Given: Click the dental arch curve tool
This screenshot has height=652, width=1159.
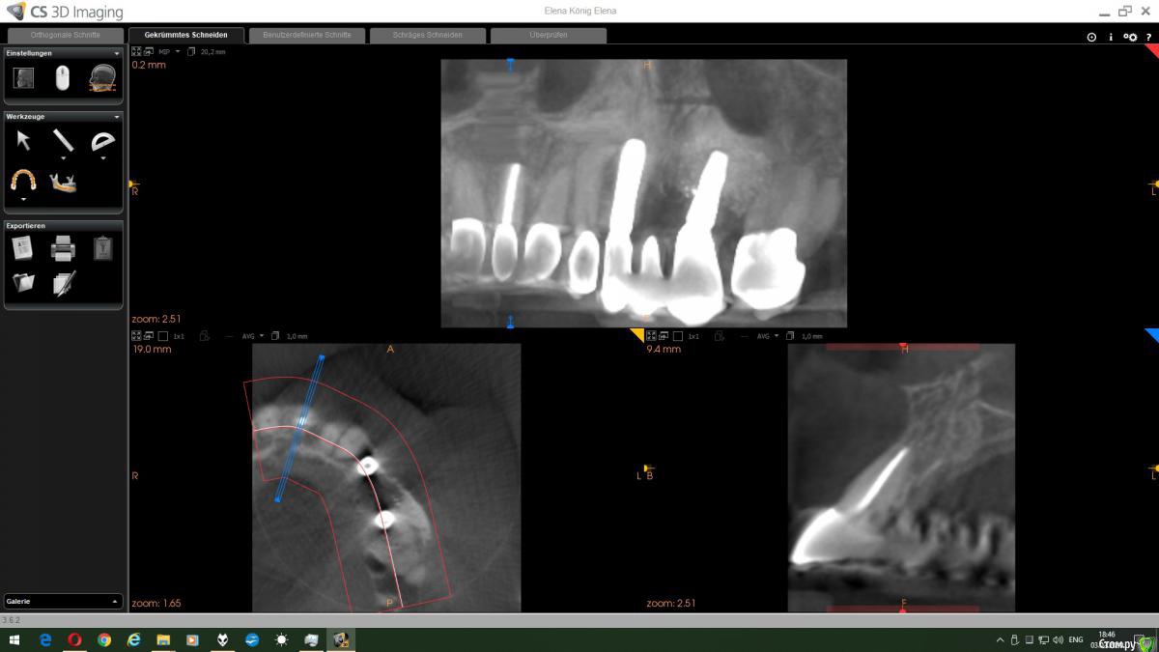Looking at the screenshot, I should (22, 180).
